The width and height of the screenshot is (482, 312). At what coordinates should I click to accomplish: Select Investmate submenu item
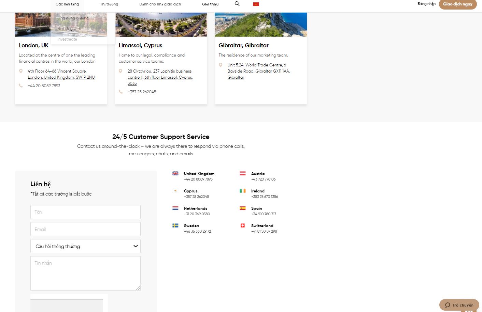click(67, 39)
